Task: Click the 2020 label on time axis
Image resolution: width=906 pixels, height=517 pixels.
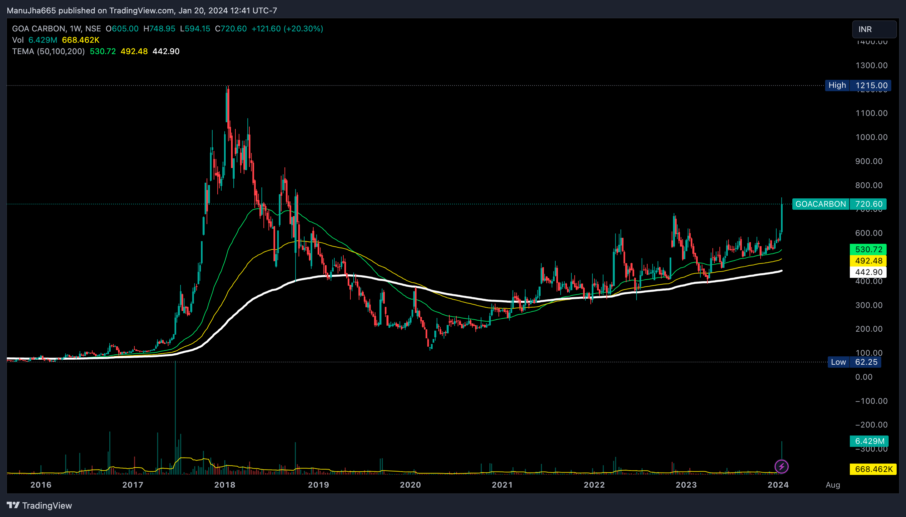Action: pyautogui.click(x=410, y=485)
